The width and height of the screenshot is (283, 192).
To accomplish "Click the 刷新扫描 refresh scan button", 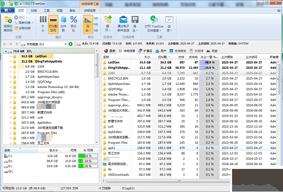I will [24, 23].
